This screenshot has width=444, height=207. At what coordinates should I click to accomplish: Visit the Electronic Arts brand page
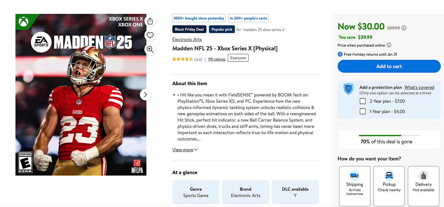click(187, 39)
